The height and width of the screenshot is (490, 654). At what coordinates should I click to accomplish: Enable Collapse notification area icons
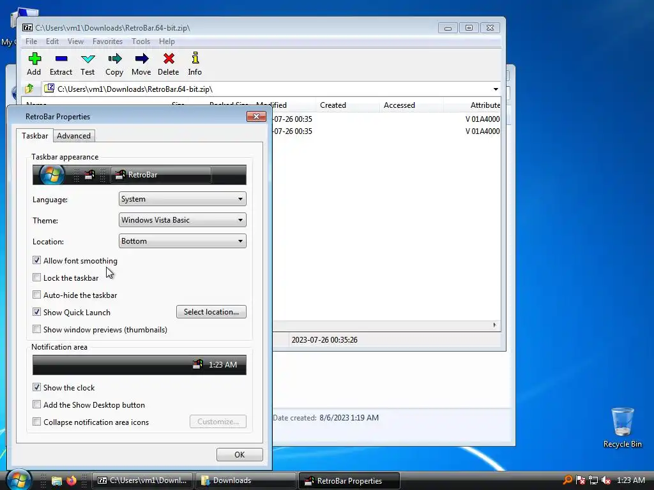click(36, 422)
